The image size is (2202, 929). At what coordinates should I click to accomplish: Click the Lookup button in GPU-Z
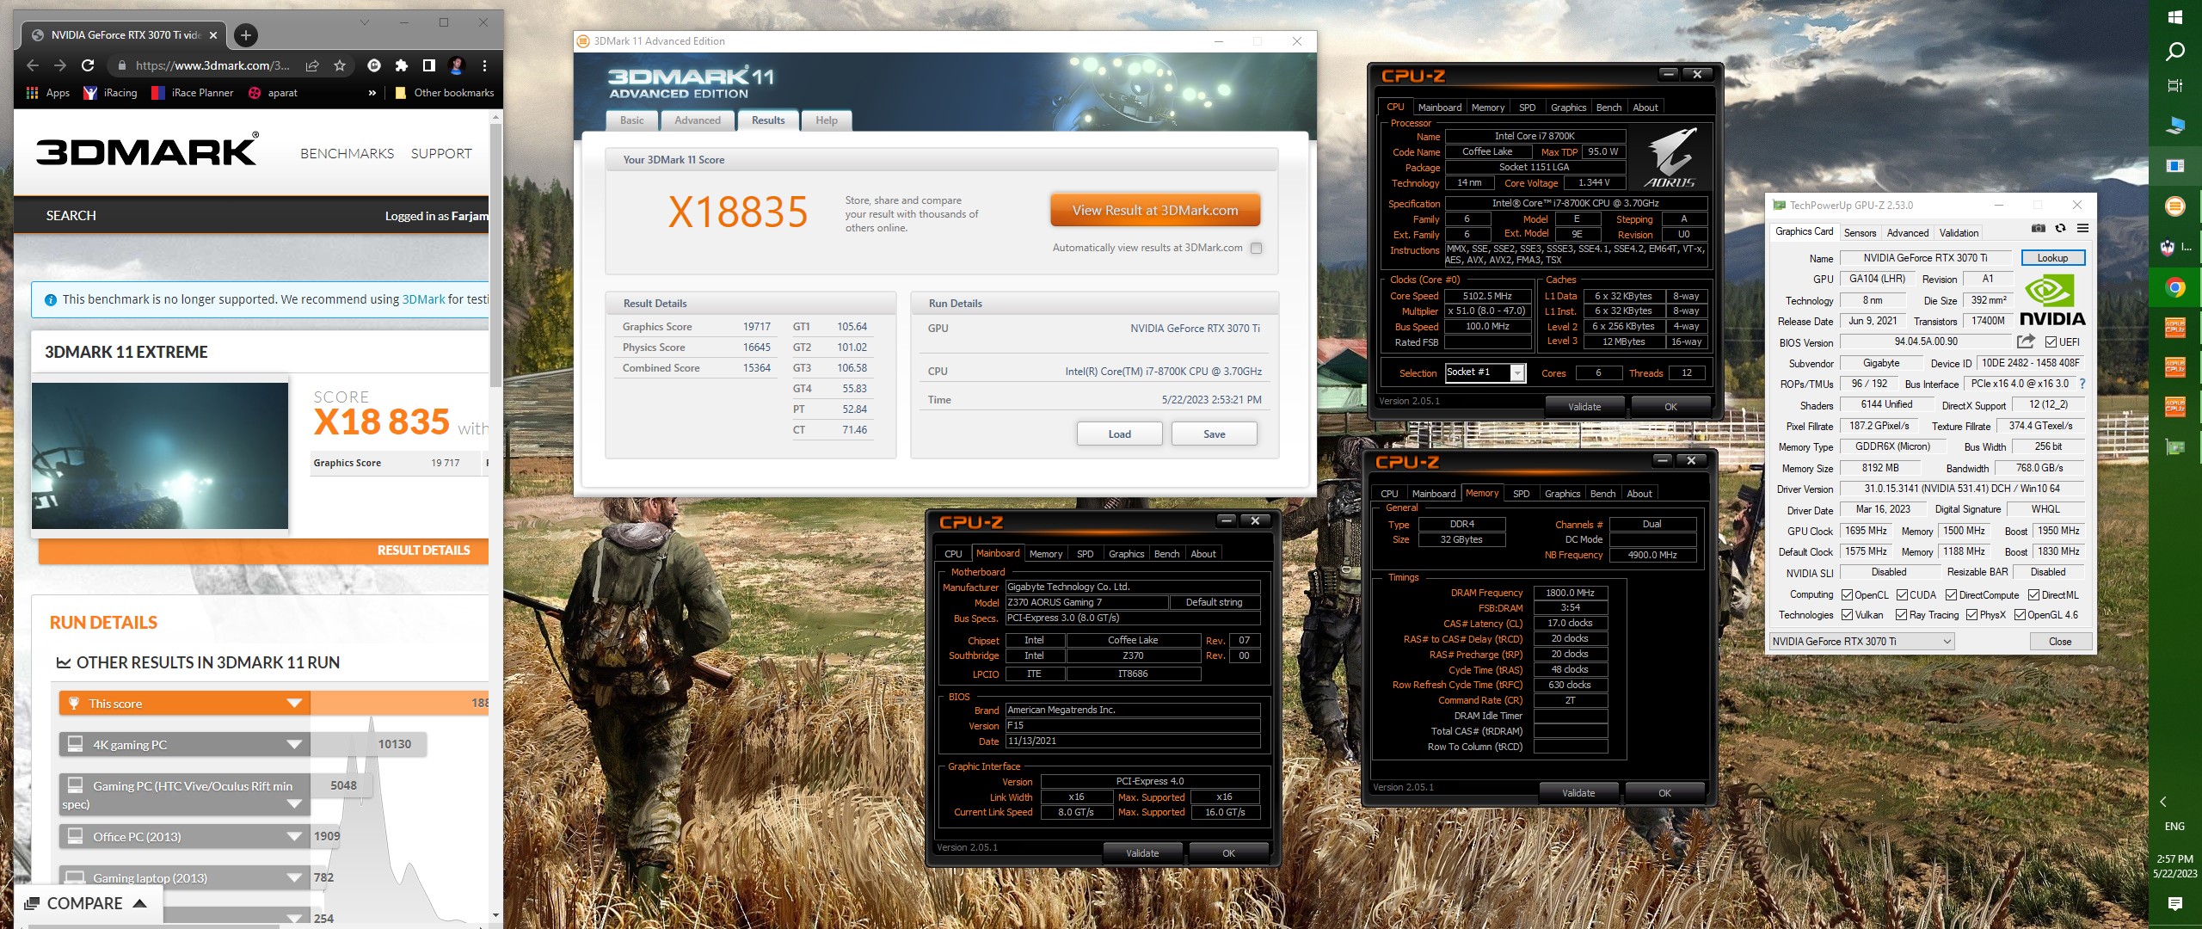(x=2052, y=258)
